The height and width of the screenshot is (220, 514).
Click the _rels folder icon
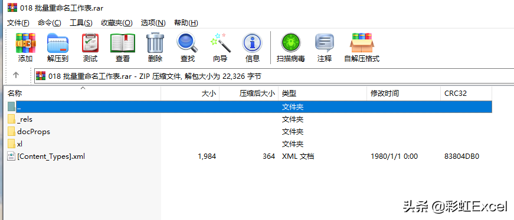[x=11, y=119]
